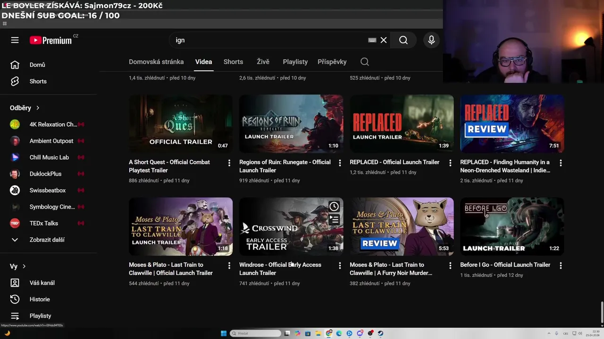Open Steam from the taskbar
Image resolution: width=604 pixels, height=339 pixels.
point(380,333)
